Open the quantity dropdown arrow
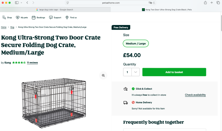Viewport: 222px width, 131px height. pyautogui.click(x=136, y=72)
